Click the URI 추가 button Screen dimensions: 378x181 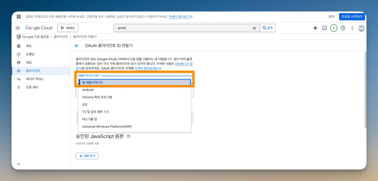(87, 156)
